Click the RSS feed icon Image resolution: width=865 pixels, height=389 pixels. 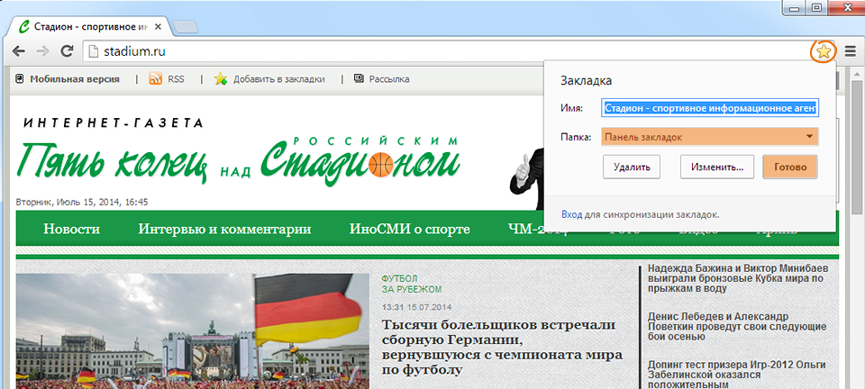155,79
